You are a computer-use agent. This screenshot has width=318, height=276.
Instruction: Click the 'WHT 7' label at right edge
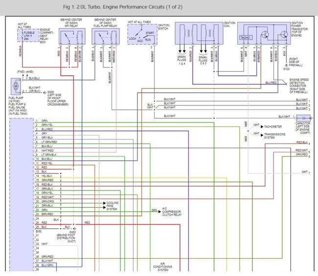[x=306, y=172]
